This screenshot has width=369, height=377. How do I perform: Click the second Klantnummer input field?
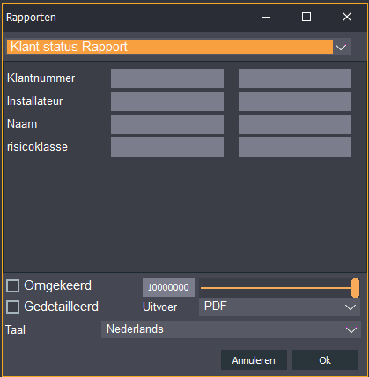[x=295, y=78]
